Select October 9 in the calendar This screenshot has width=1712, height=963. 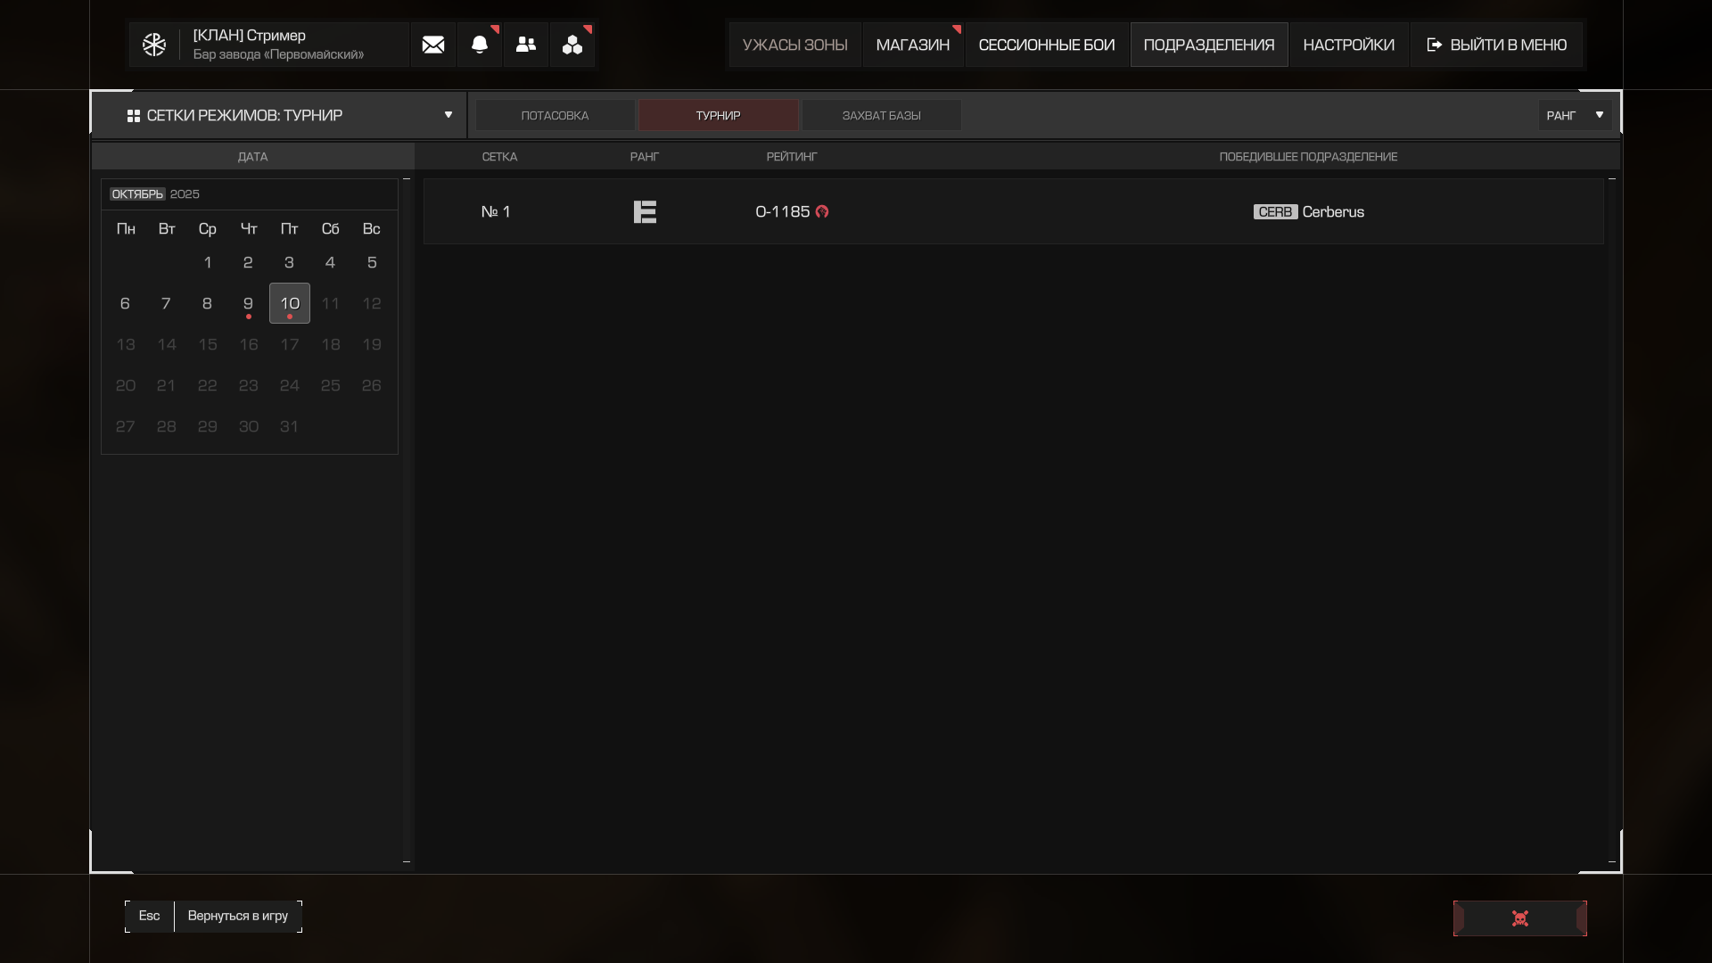(x=248, y=304)
